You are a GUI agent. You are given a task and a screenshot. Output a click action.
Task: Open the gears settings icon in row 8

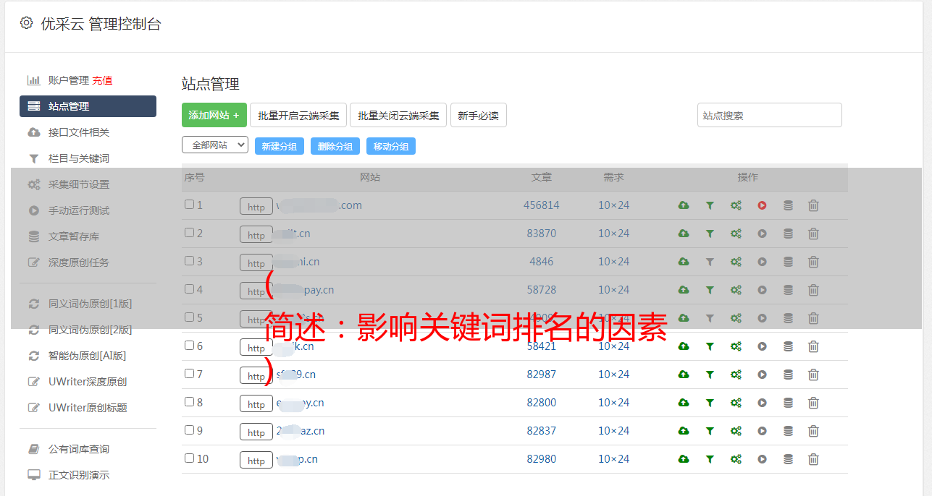[736, 403]
